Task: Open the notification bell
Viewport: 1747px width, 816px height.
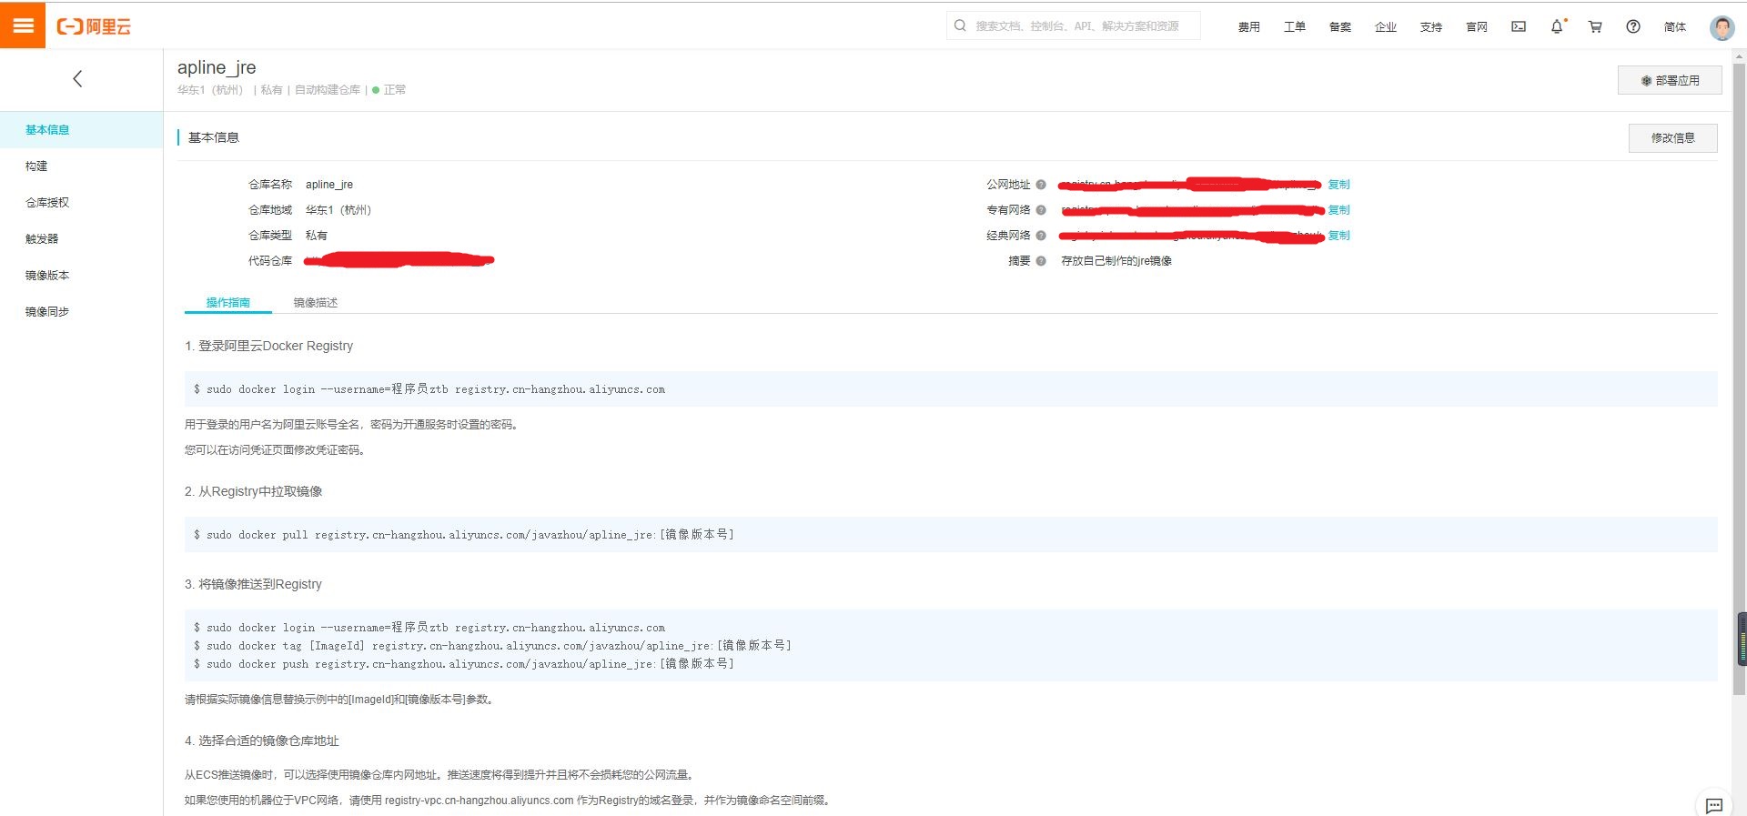Action: [x=1557, y=26]
